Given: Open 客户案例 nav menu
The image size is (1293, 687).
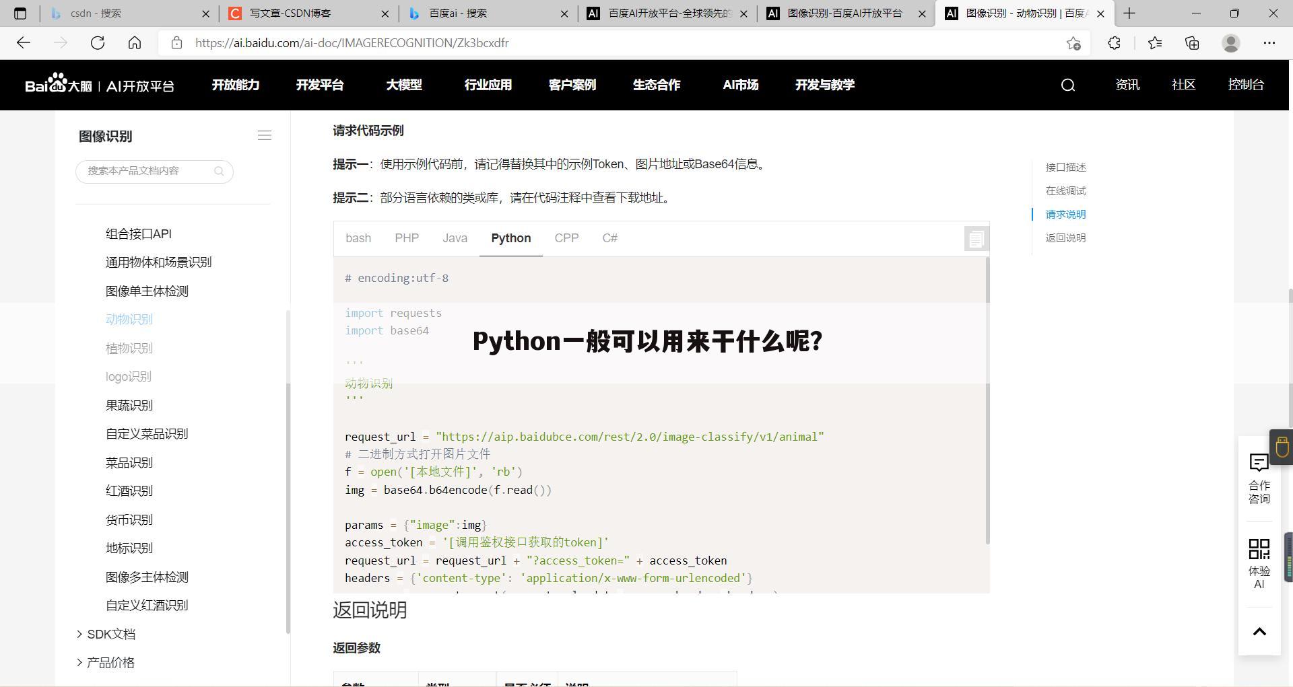Looking at the screenshot, I should (572, 85).
